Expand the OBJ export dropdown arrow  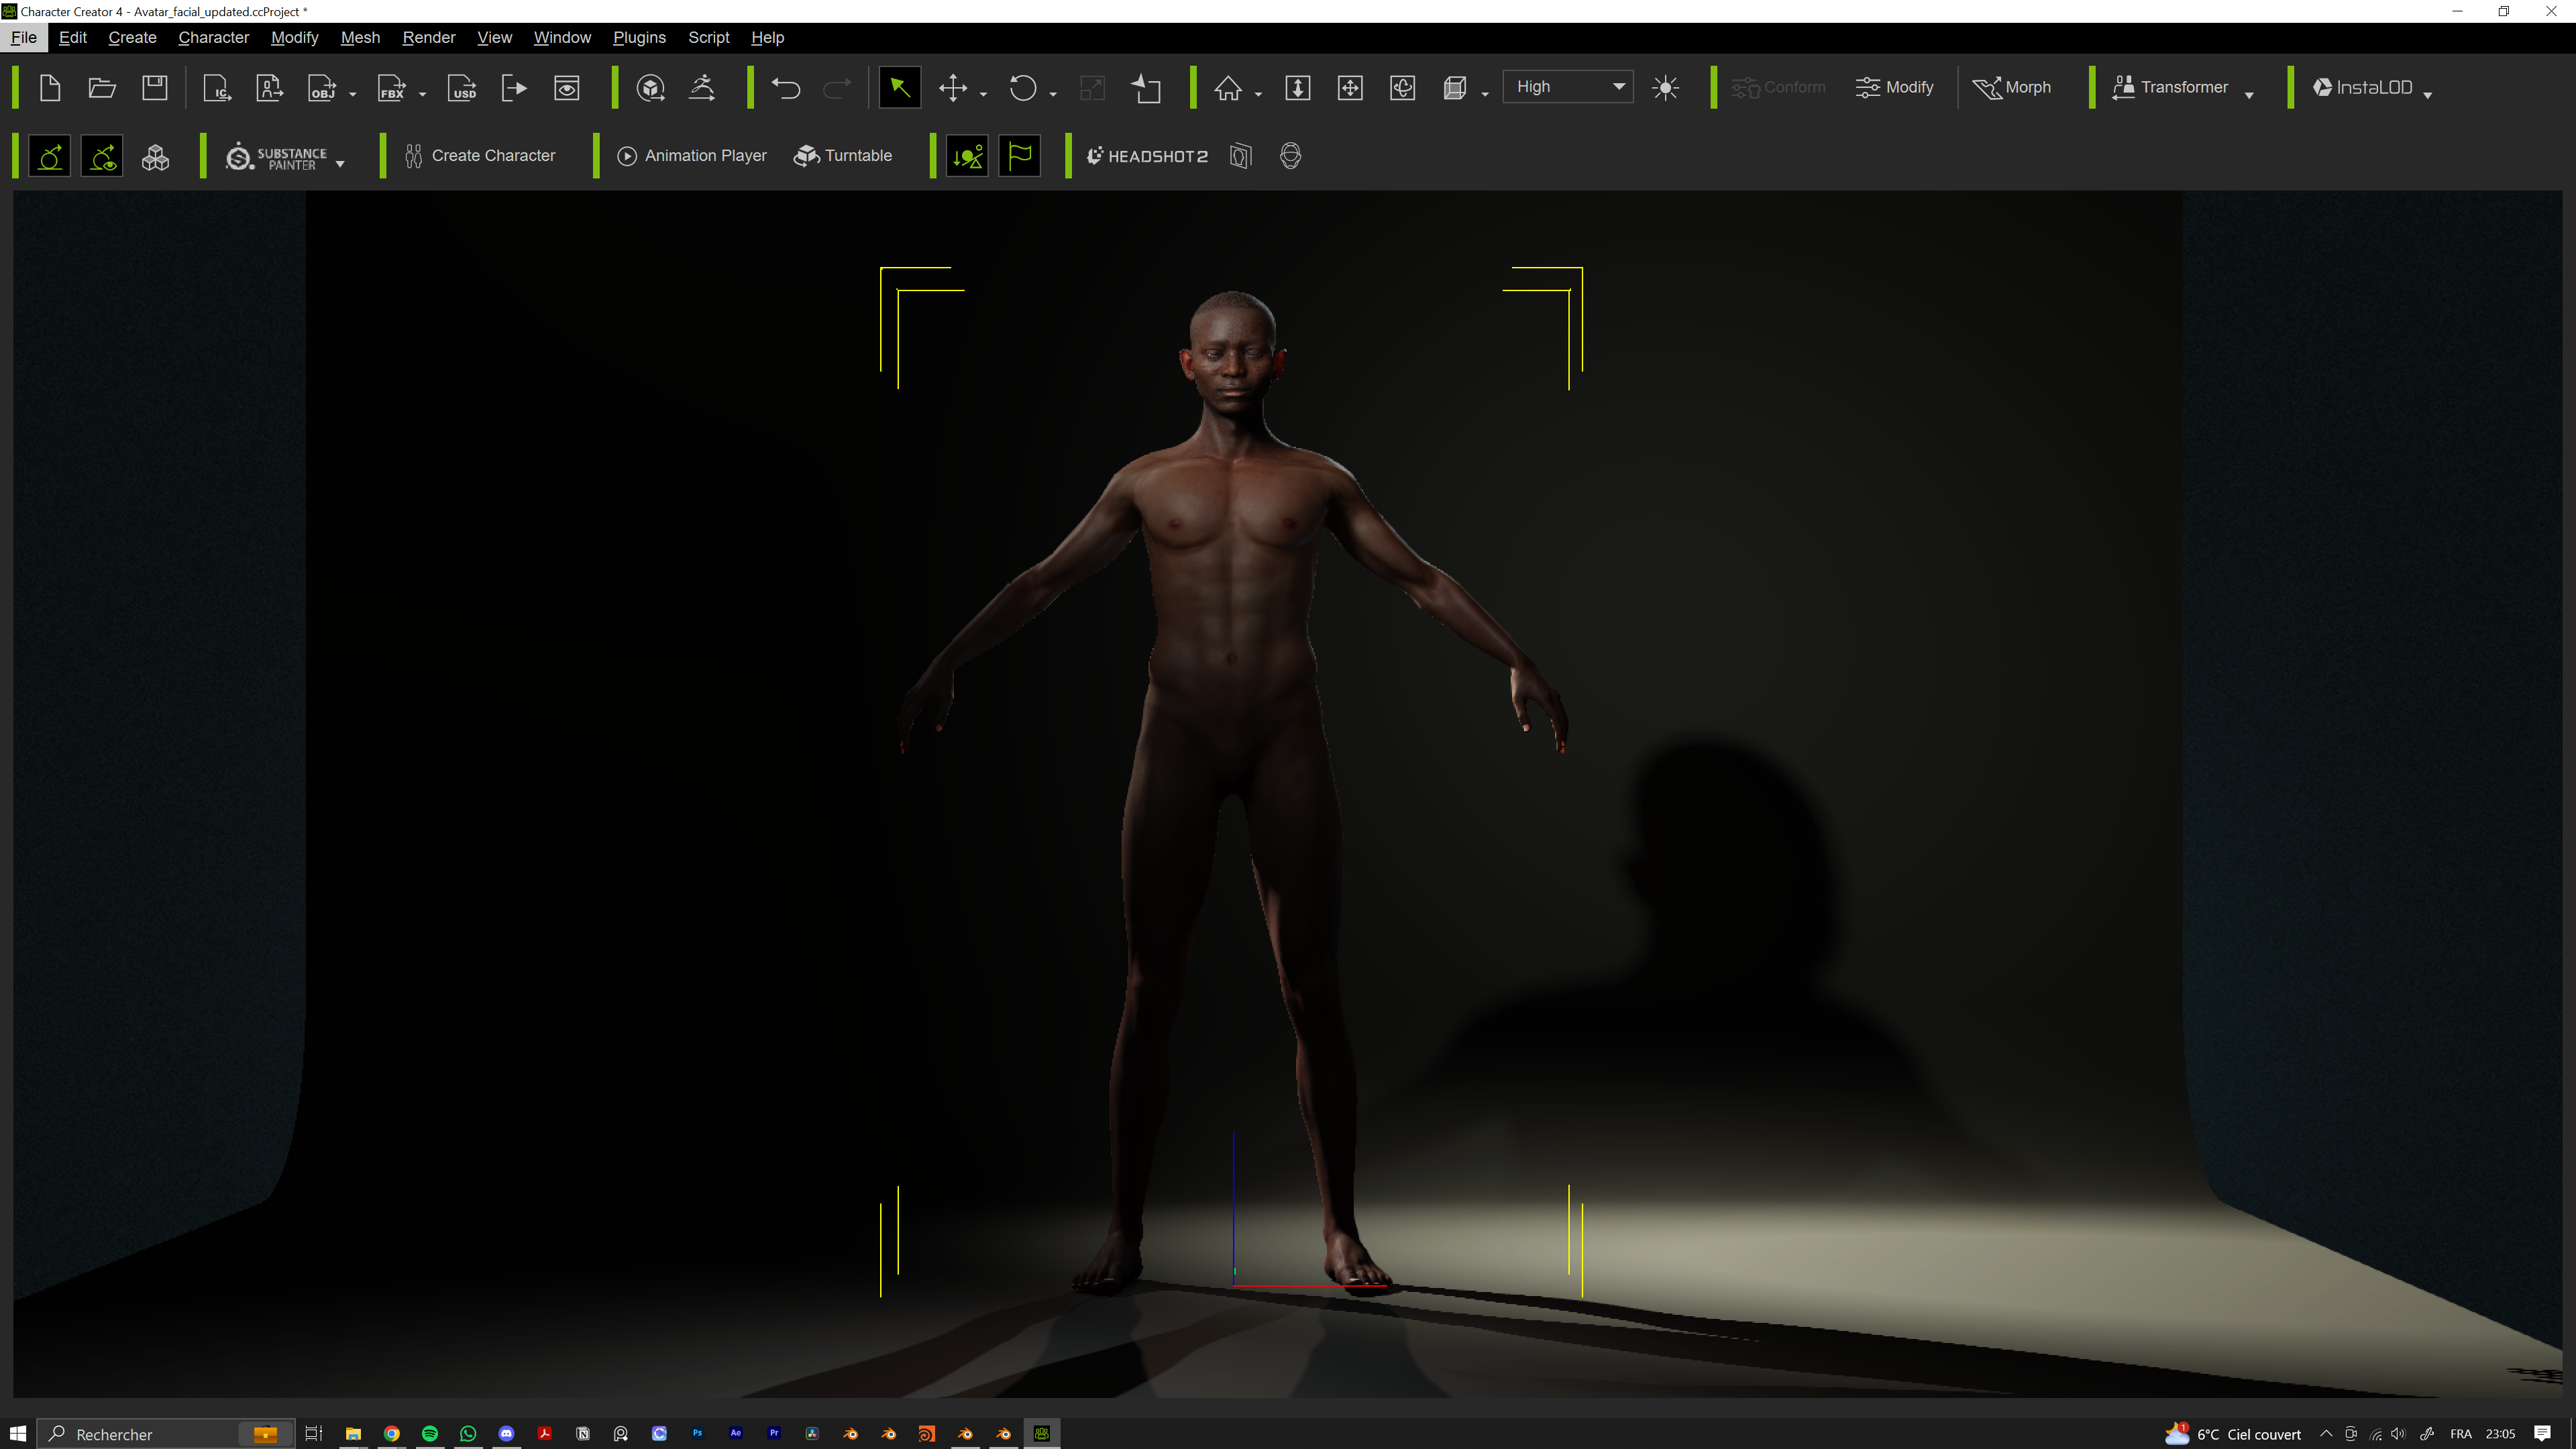click(353, 94)
